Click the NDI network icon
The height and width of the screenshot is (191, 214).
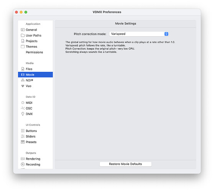23,80
